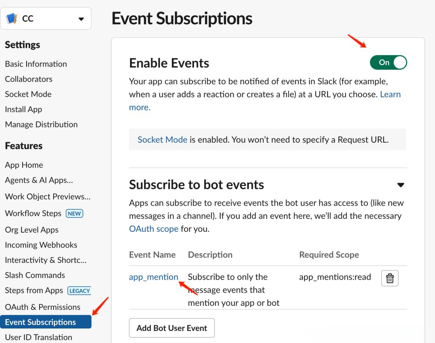Select Work Object Previews in sidebar
The width and height of the screenshot is (435, 343).
[x=48, y=196]
